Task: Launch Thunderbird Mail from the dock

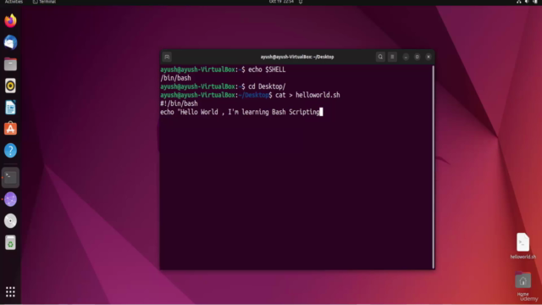Action: [10, 42]
